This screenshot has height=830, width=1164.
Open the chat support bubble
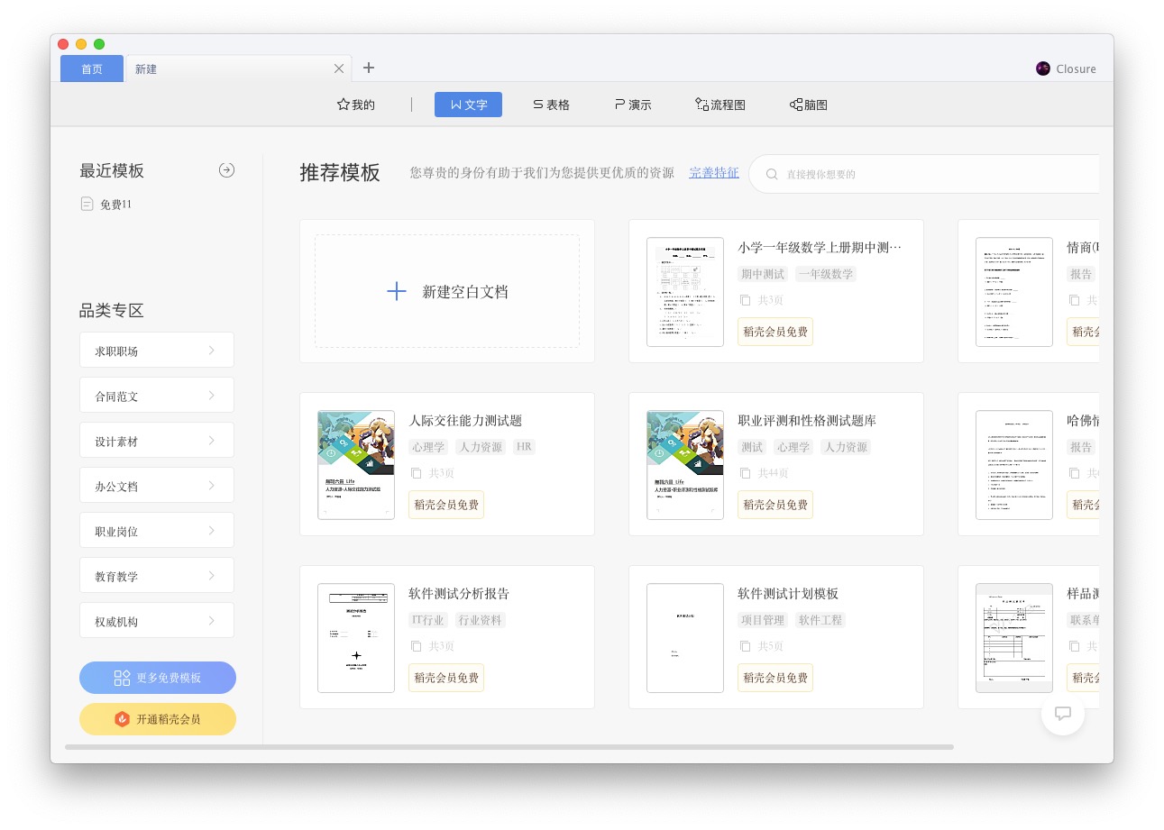(1063, 713)
